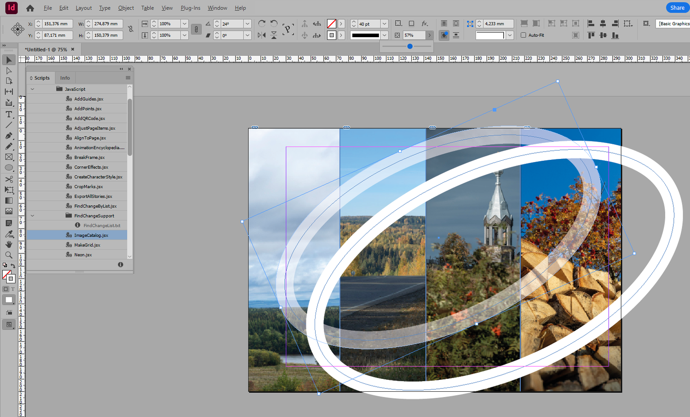Toggle constrain proportions for scaling
The width and height of the screenshot is (690, 417).
[196, 29]
